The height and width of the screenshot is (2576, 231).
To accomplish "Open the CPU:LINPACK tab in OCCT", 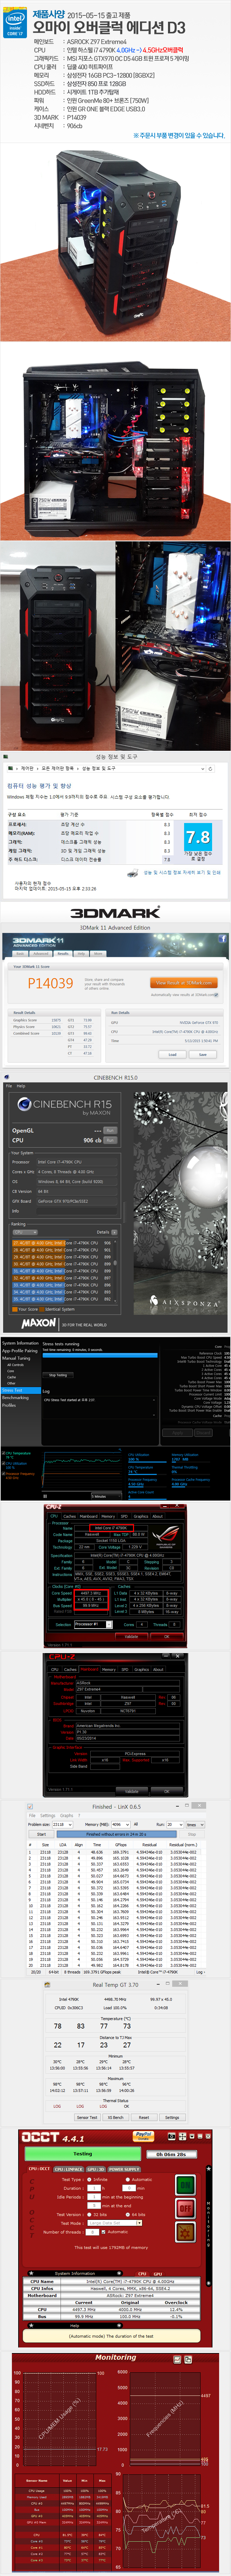I will point(69,2169).
